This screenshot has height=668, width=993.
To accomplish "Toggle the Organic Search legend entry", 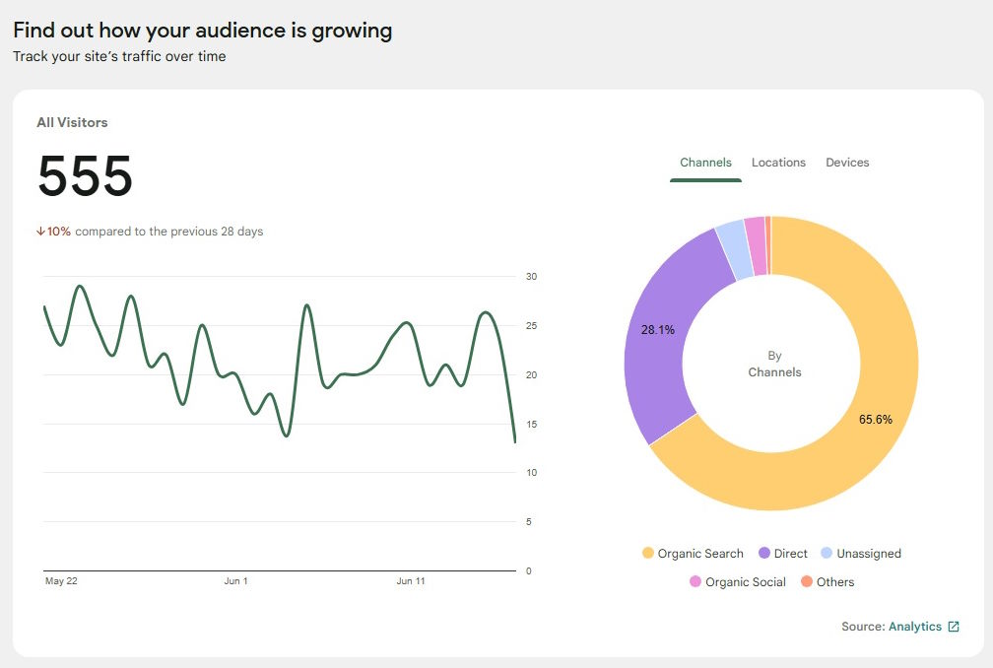I will tap(692, 553).
